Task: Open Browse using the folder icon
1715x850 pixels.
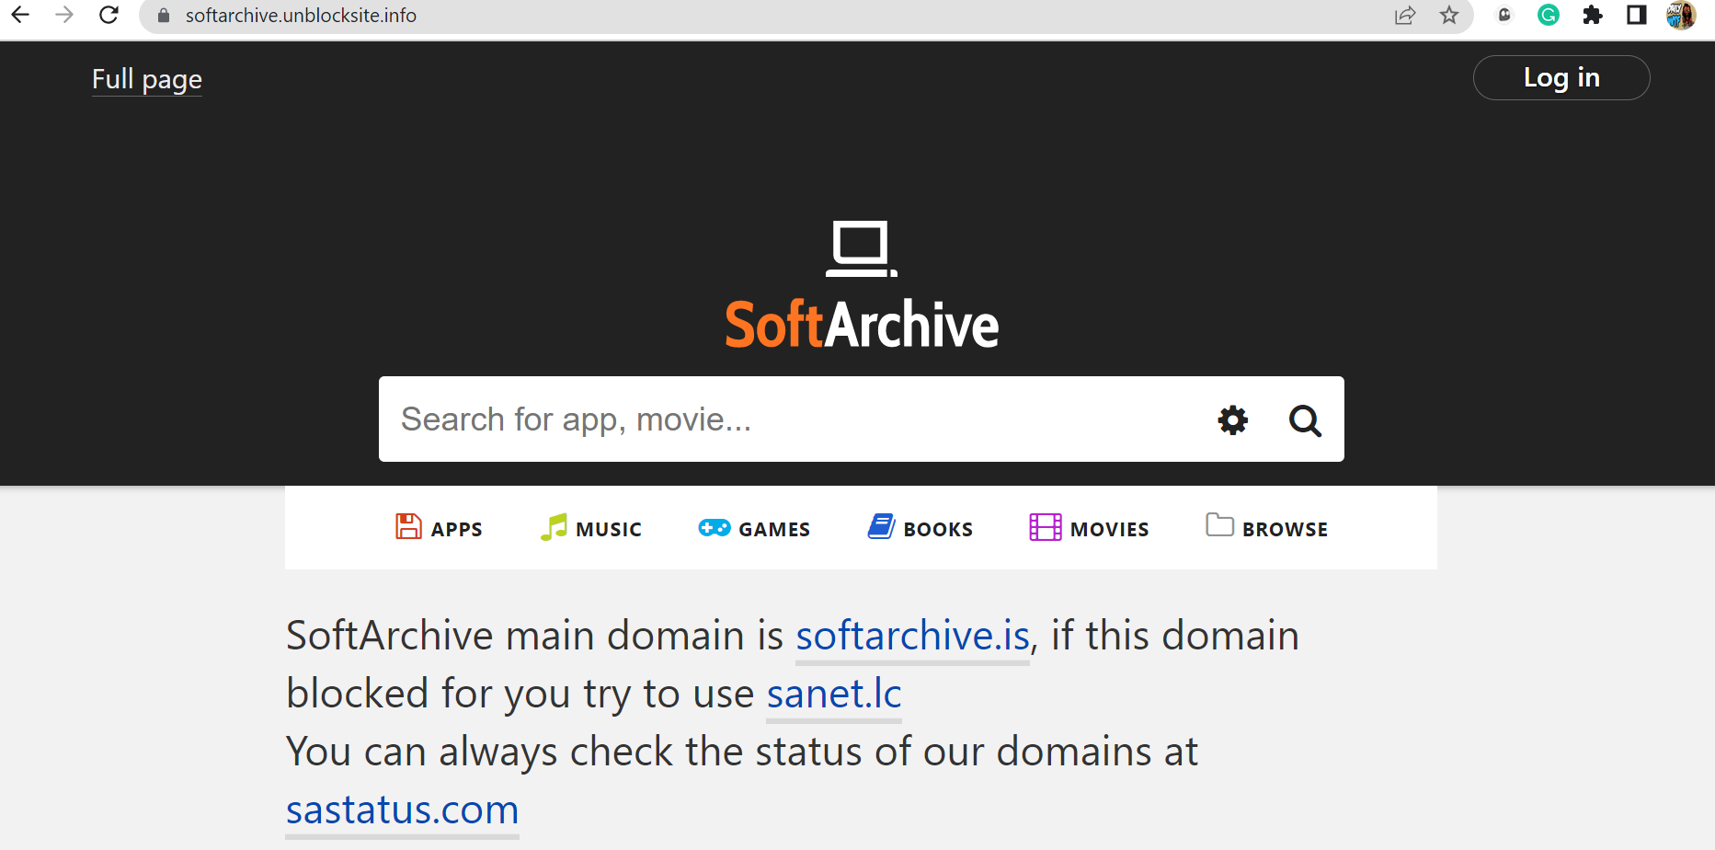Action: coord(1220,524)
